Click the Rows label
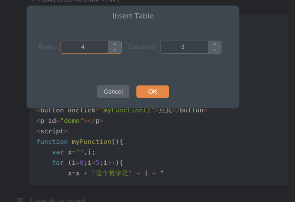The height and width of the screenshot is (202, 295). pos(47,47)
